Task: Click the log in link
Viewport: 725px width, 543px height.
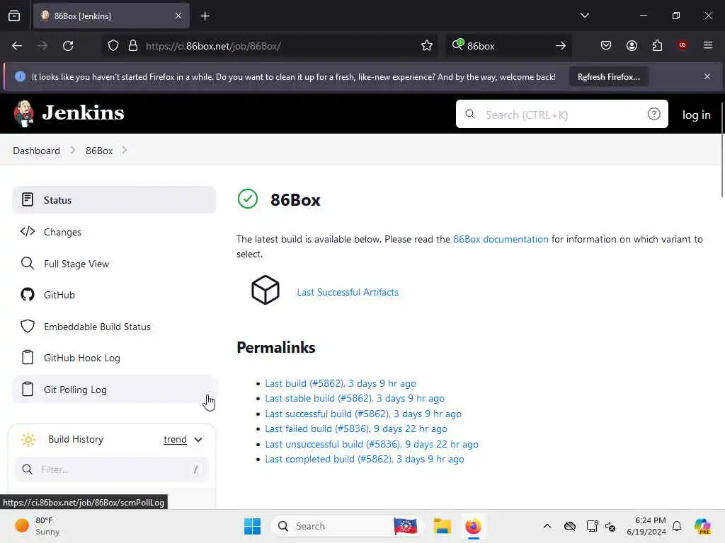Action: pos(696,115)
